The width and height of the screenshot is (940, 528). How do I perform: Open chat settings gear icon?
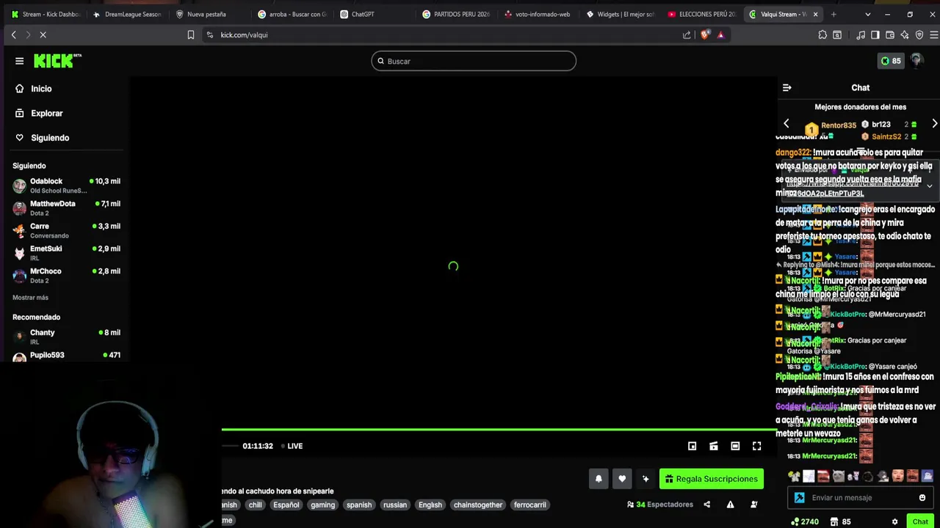894,521
